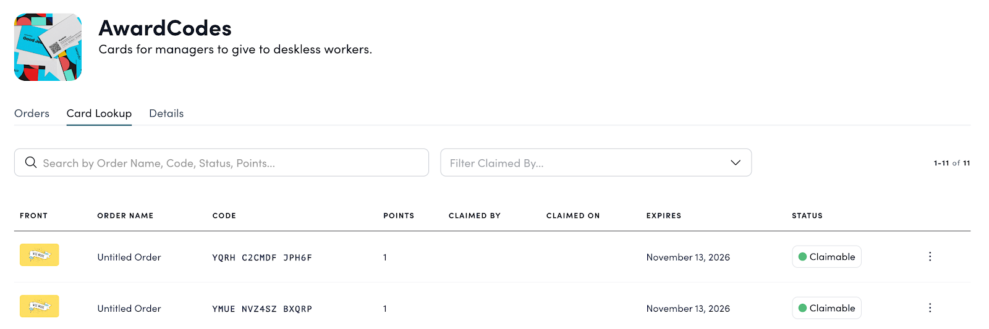Click the Claimable status badge in the YMUE row
The height and width of the screenshot is (329, 989).
[x=826, y=308]
